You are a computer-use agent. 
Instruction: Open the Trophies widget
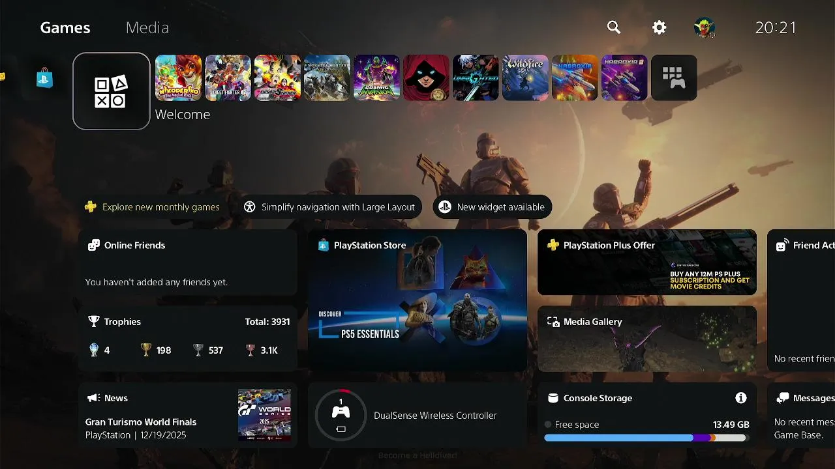point(188,338)
